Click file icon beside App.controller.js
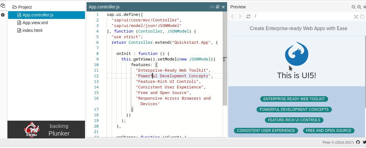The width and height of the screenshot is (366, 148). (19, 15)
